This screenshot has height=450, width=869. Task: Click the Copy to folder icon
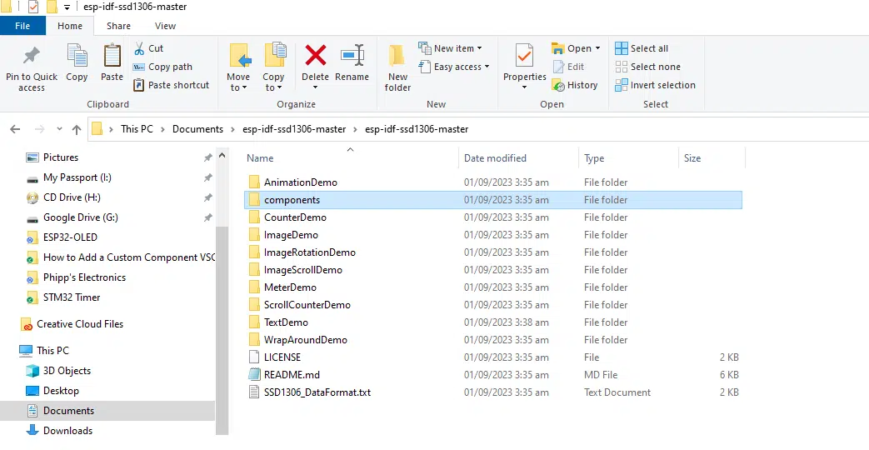coord(275,56)
